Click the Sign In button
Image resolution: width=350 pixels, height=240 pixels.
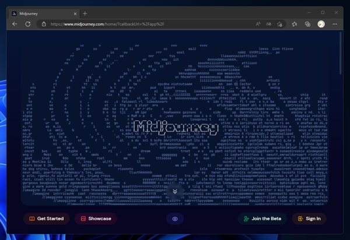coord(309,218)
